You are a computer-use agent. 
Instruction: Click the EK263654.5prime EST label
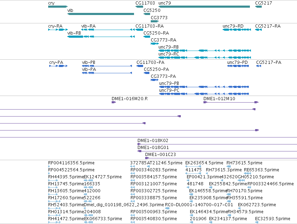204,163
